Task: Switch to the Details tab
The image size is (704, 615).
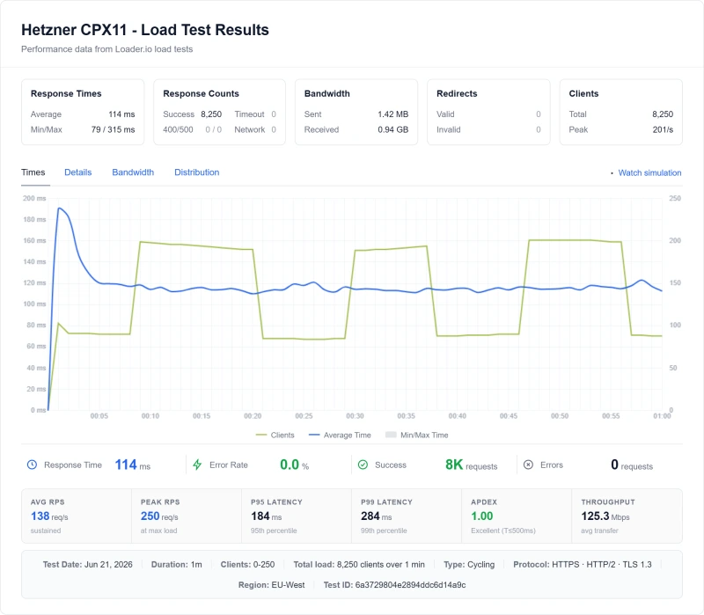Action: click(77, 172)
